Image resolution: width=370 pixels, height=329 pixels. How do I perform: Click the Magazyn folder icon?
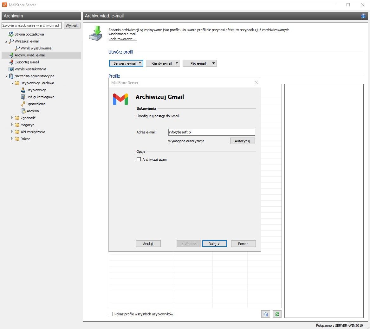click(x=17, y=125)
